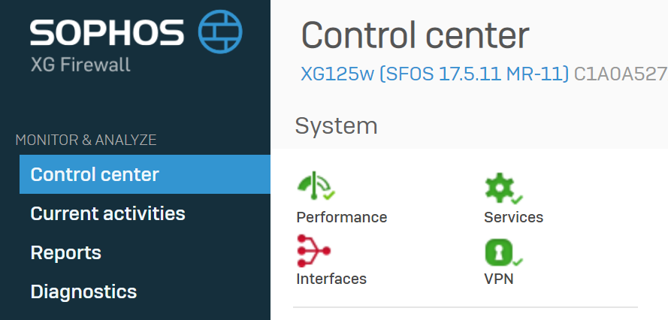Click the Performance gauge icon
This screenshot has width=668, height=320.
[x=316, y=186]
